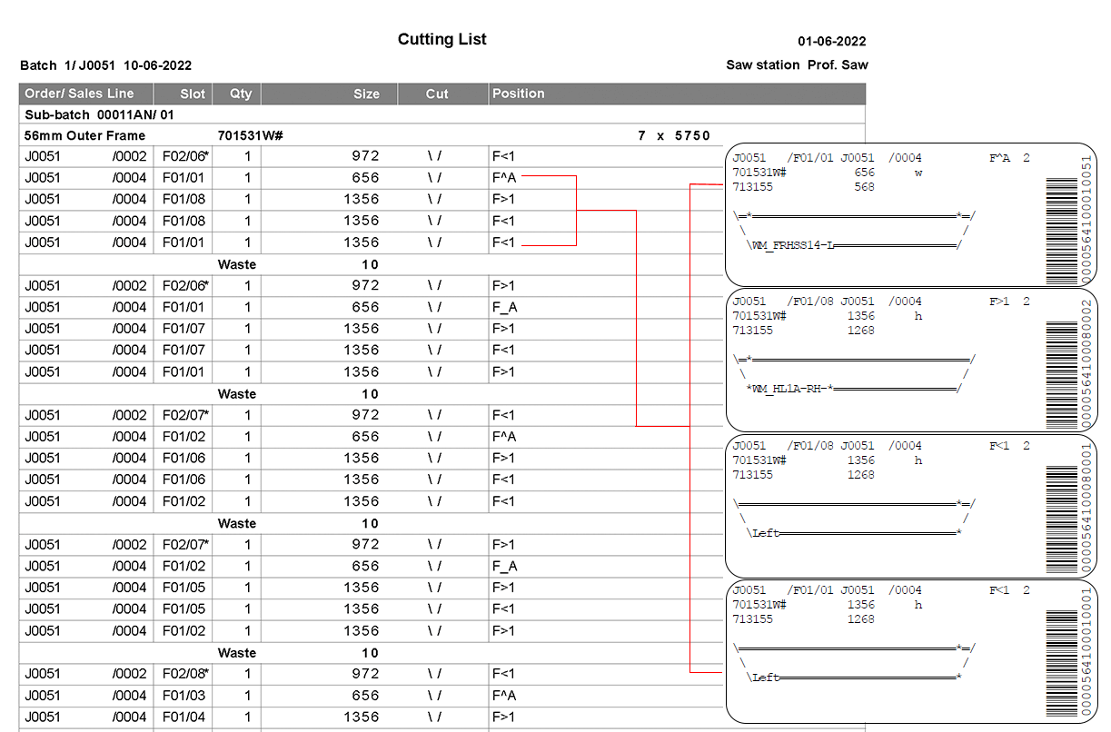This screenshot has width=1111, height=732.
Task: Click the barcode numbered 0000564100080002
Action: pyautogui.click(x=1064, y=361)
